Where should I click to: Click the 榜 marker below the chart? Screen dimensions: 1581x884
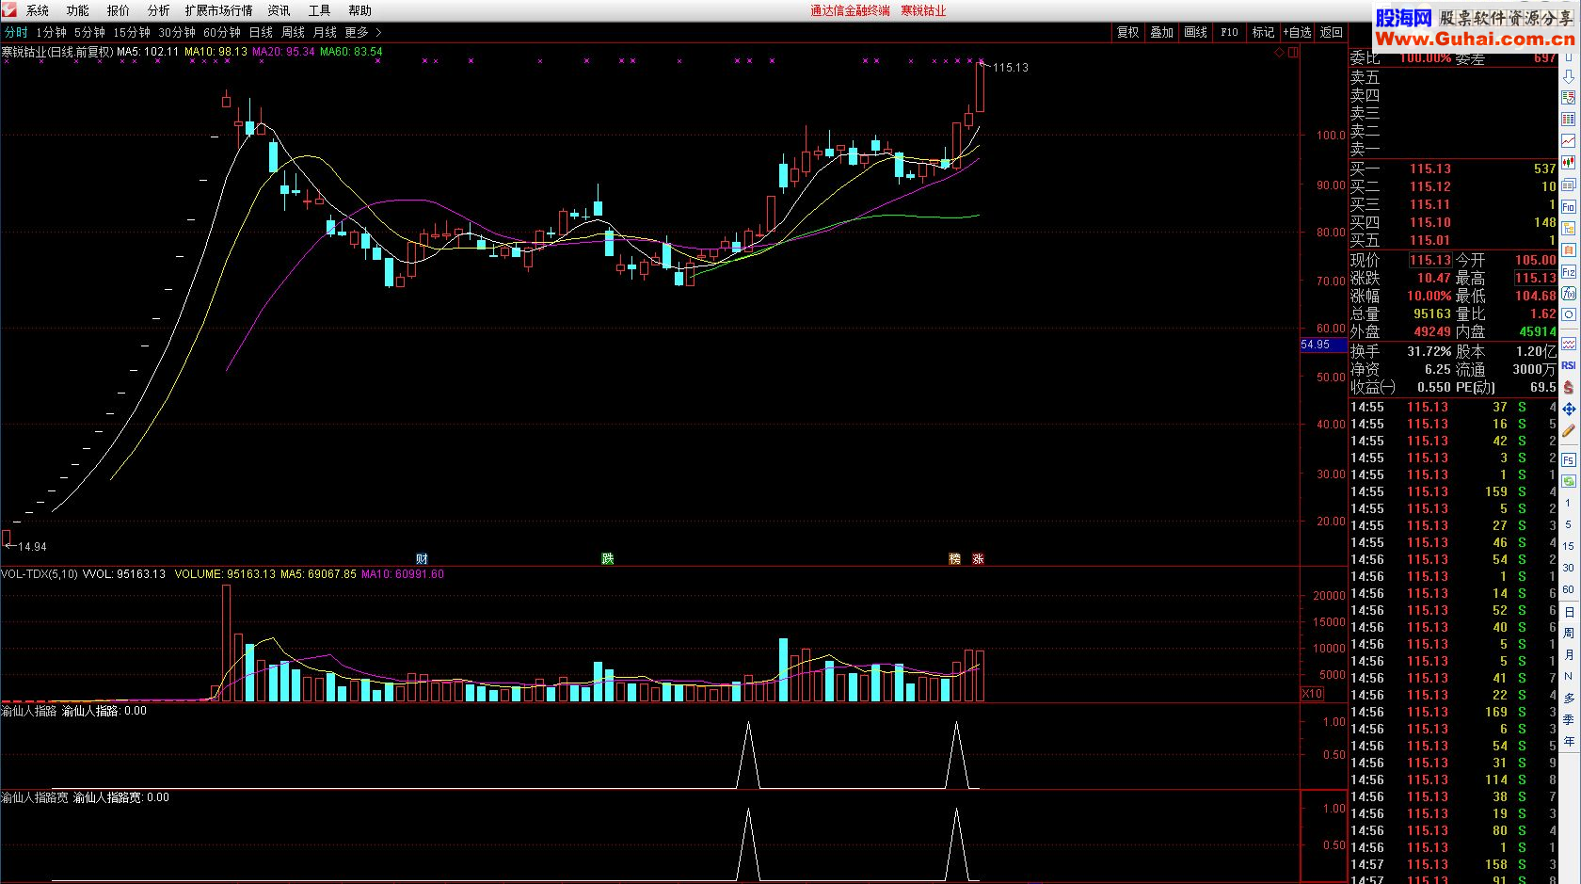[955, 558]
